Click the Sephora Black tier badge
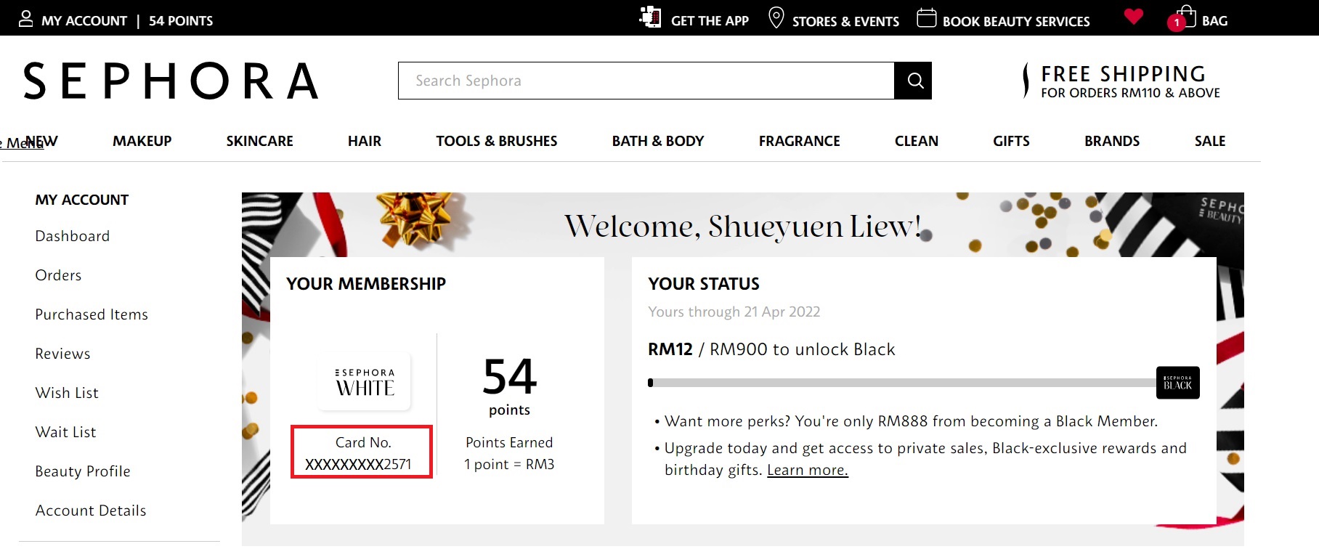The width and height of the screenshot is (1319, 557). point(1177,383)
